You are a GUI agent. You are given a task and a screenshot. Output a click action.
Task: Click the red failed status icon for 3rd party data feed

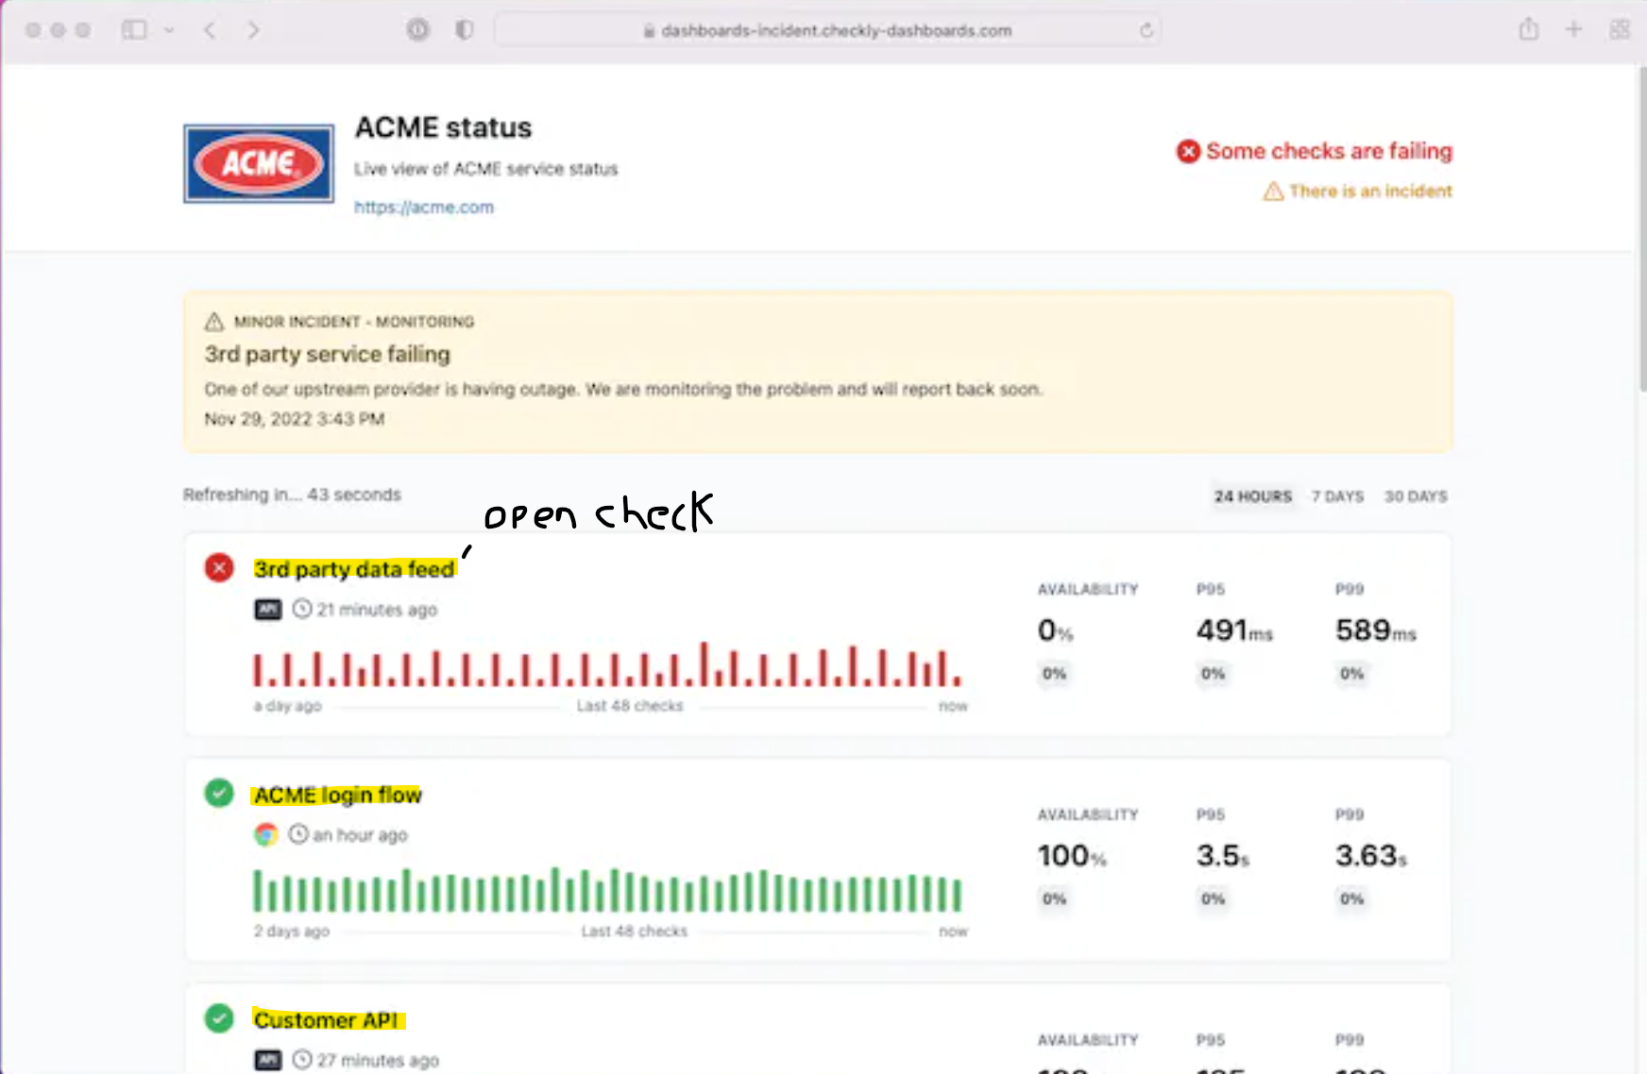coord(219,568)
